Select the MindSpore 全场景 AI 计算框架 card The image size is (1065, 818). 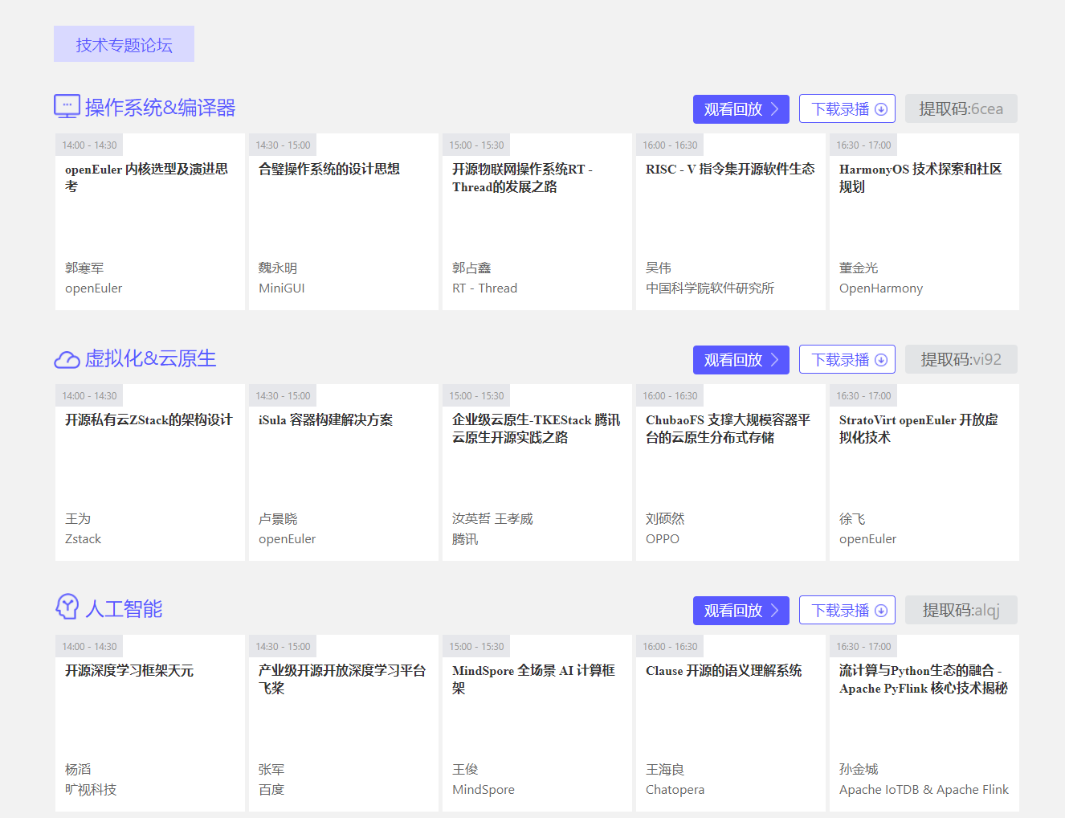pyautogui.click(x=537, y=723)
